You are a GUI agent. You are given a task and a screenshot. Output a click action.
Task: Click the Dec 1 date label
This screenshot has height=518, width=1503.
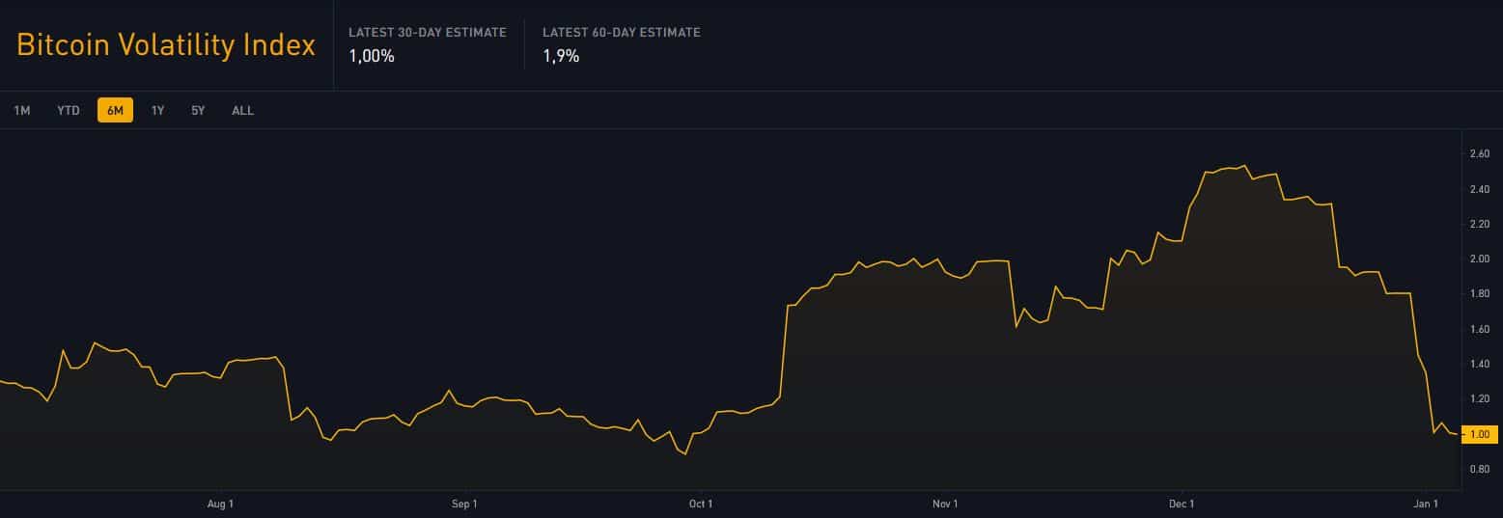[1182, 504]
